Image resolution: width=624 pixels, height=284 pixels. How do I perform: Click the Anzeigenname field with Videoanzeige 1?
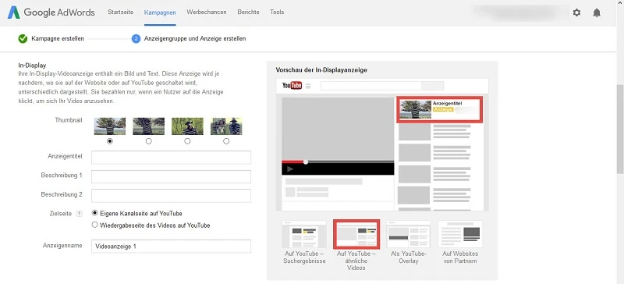click(171, 247)
